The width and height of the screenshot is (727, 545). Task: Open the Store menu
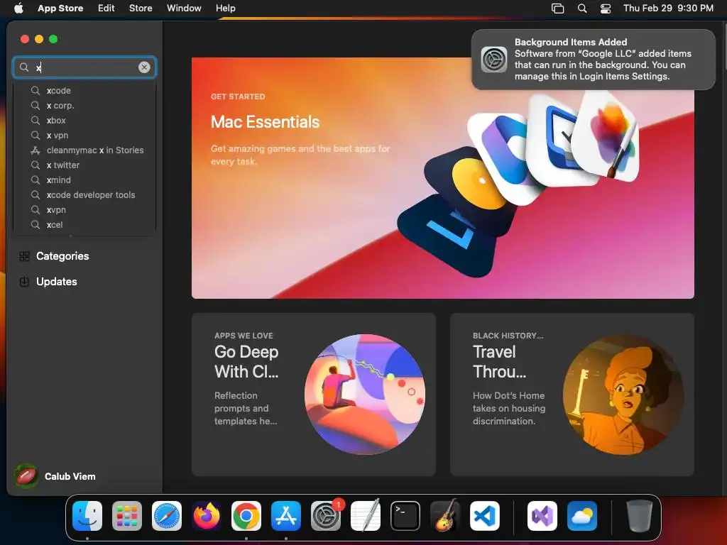[141, 9]
